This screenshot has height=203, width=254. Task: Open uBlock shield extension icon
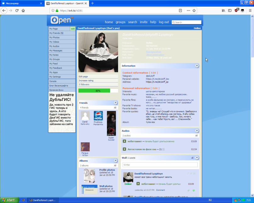pos(236,10)
